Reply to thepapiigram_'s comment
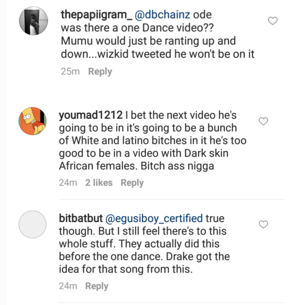The width and height of the screenshot is (290, 305). [100, 71]
